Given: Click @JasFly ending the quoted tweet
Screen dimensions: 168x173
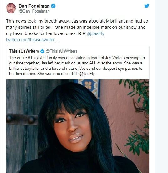Looking at the screenshot, I should coord(87,74).
